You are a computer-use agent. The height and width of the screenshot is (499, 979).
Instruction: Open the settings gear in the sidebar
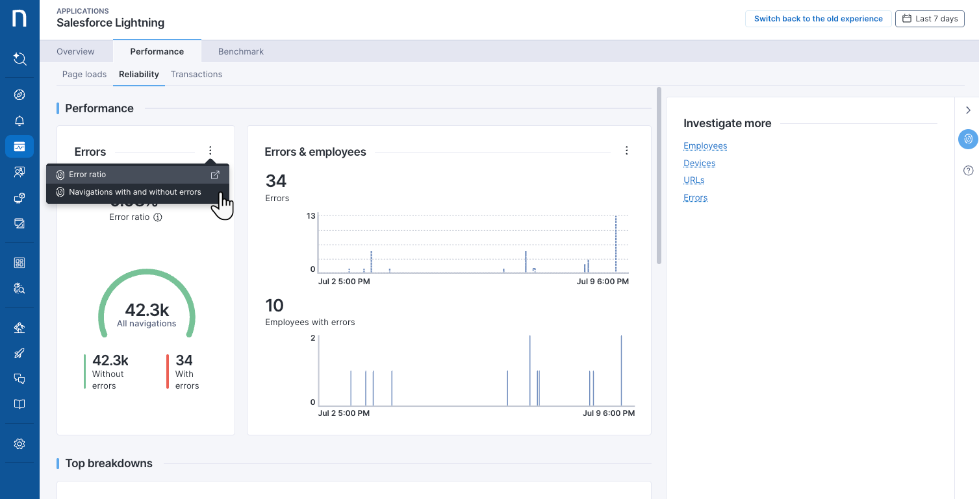pyautogui.click(x=19, y=444)
